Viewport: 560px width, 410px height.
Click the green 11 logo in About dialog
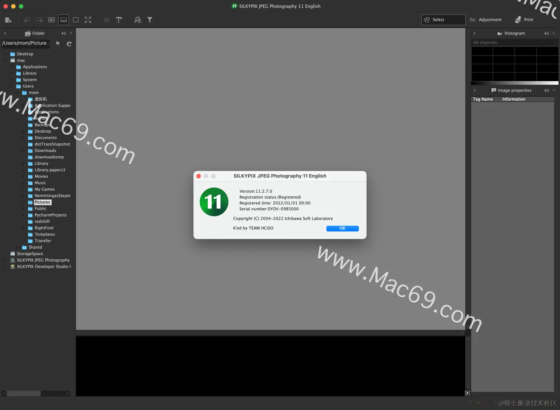[214, 202]
